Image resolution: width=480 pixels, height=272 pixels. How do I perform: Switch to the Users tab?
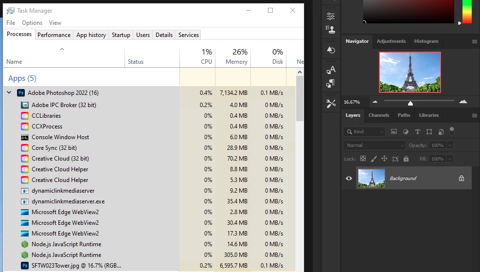(143, 35)
